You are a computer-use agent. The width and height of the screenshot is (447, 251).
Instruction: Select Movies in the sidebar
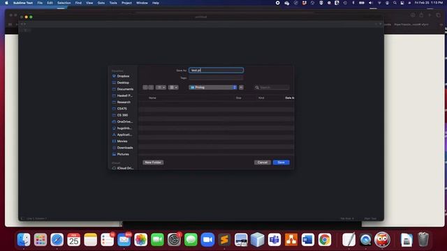(123, 141)
